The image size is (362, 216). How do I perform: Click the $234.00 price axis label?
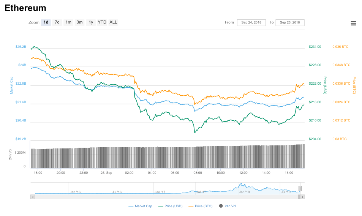(315, 47)
